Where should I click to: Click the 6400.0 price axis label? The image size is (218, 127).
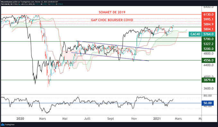coord(208,7)
